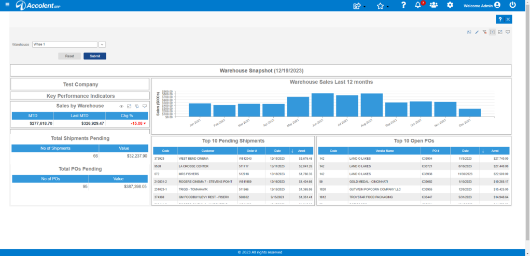
Task: Open the notifications bell
Action: (x=418, y=5)
